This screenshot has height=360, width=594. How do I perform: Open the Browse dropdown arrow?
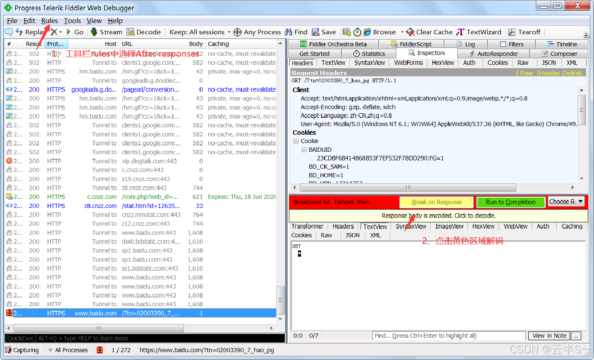tap(402, 32)
